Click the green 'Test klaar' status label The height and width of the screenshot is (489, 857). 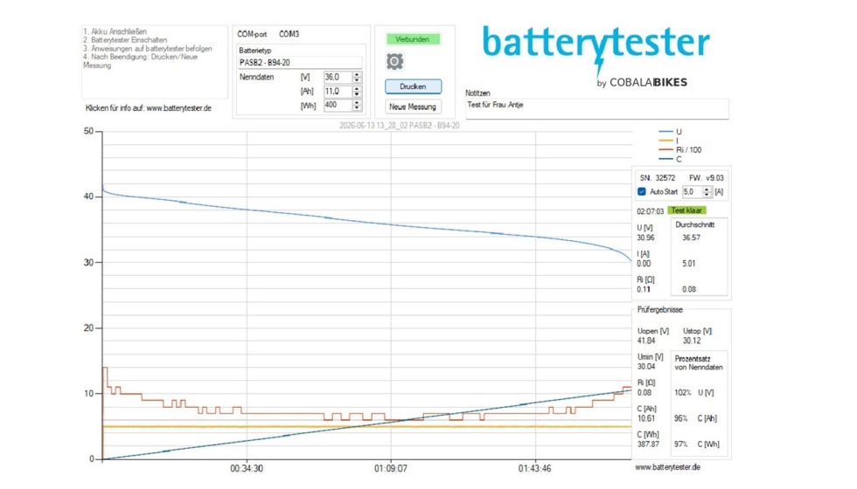coord(686,210)
